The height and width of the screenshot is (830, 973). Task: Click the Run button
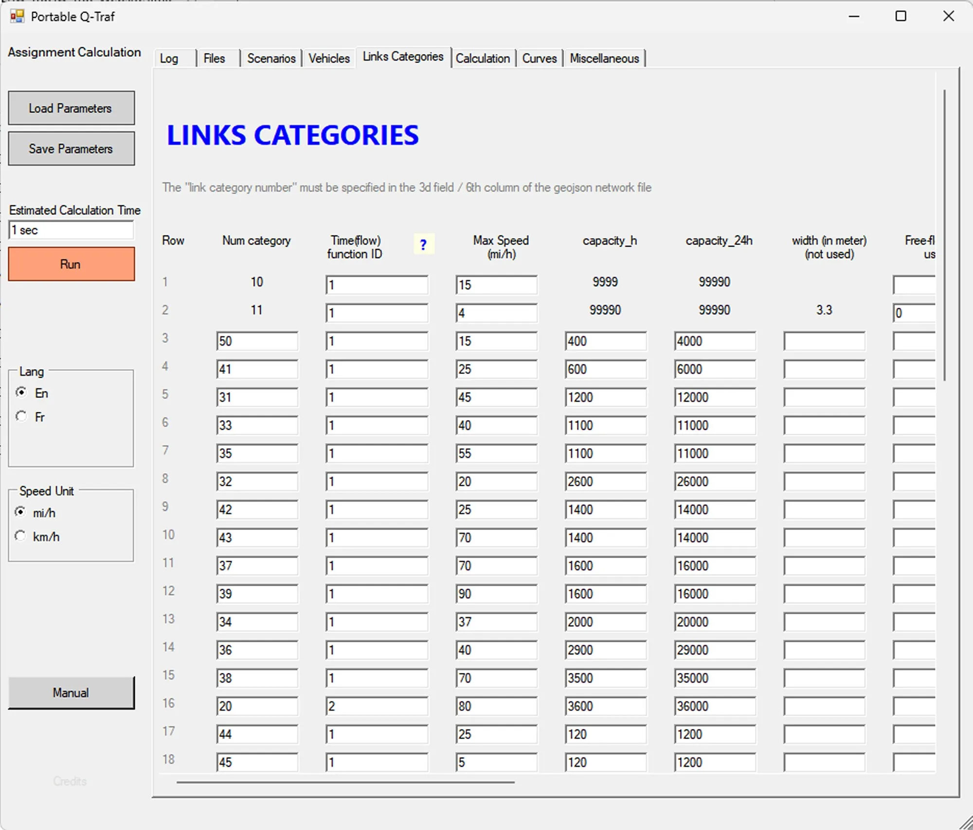(71, 264)
